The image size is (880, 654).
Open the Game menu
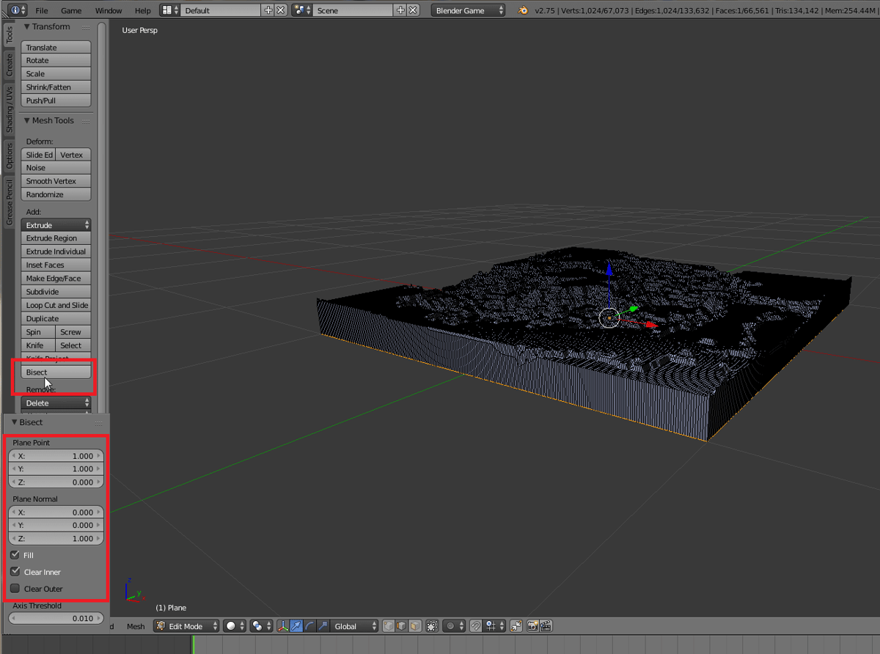coord(71,11)
